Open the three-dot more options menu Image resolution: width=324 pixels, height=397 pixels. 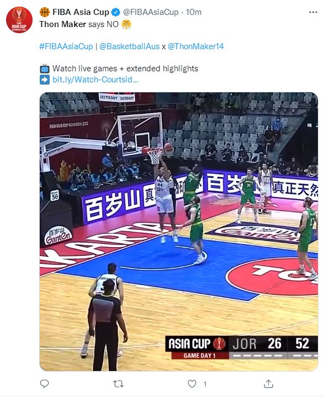[x=313, y=12]
